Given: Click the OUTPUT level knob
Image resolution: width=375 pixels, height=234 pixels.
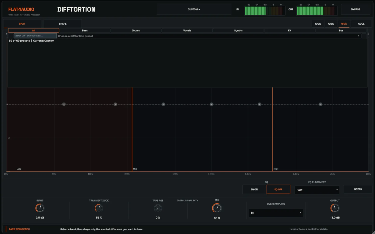Looking at the screenshot, I should click(335, 208).
